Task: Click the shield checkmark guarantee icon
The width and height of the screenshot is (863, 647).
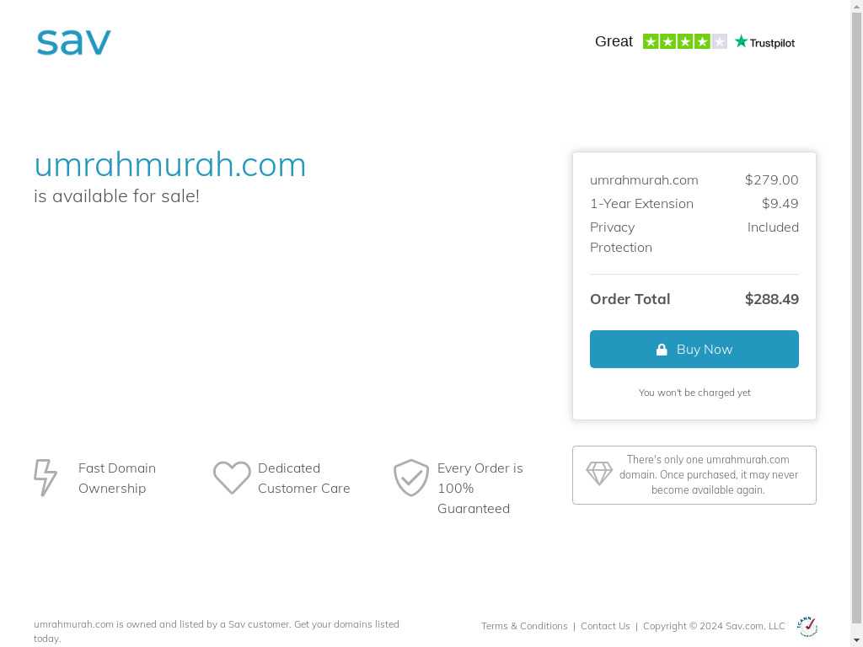Action: [x=411, y=478]
